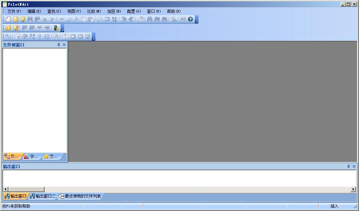Open the 比较(M) menu
The image size is (359, 211).
point(94,11)
